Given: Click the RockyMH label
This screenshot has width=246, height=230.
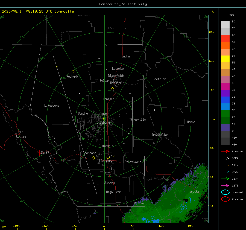Looking at the screenshot, I should tap(72, 77).
